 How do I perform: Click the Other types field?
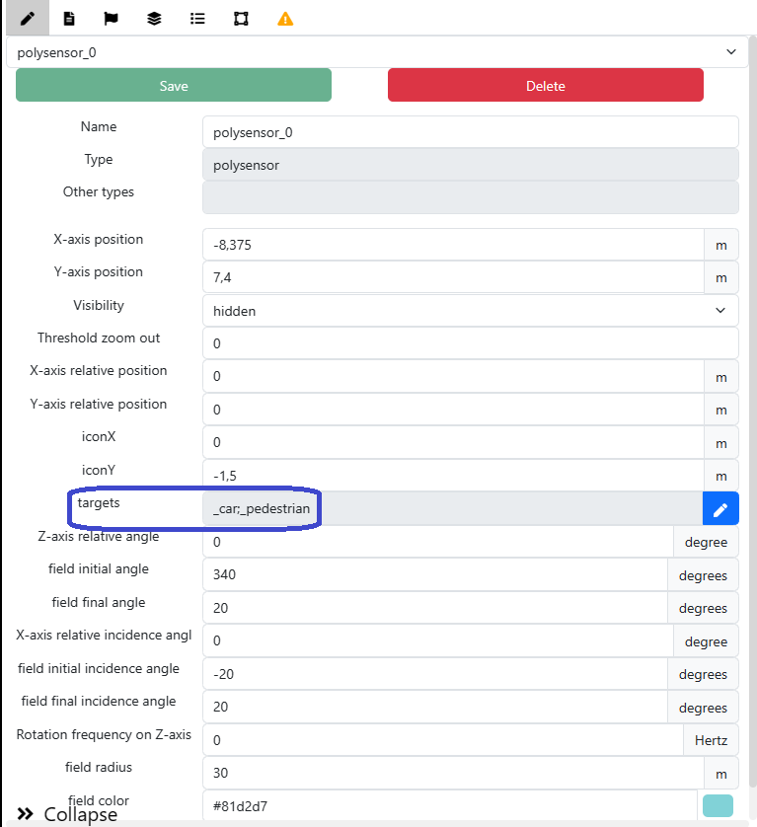[471, 197]
